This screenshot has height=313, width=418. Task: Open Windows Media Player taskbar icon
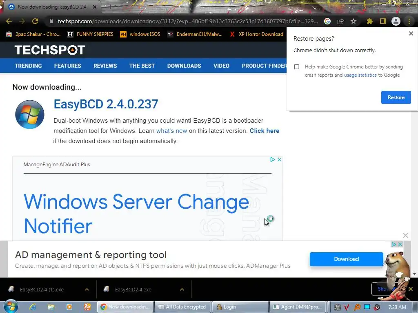69,307
